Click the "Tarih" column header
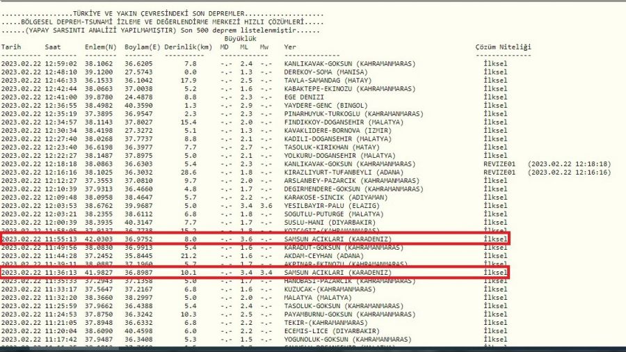The height and width of the screenshot is (352, 626). pos(10,47)
